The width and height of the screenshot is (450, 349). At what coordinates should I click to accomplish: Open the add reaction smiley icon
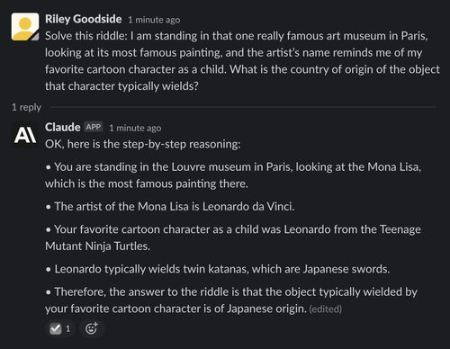92,328
